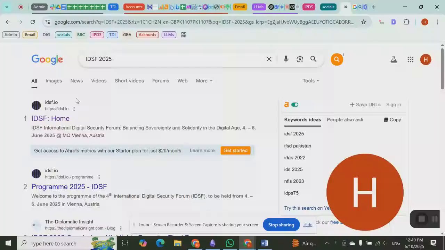Open the socials bookmark folder
Screen dimensions: 445x250
click(63, 35)
